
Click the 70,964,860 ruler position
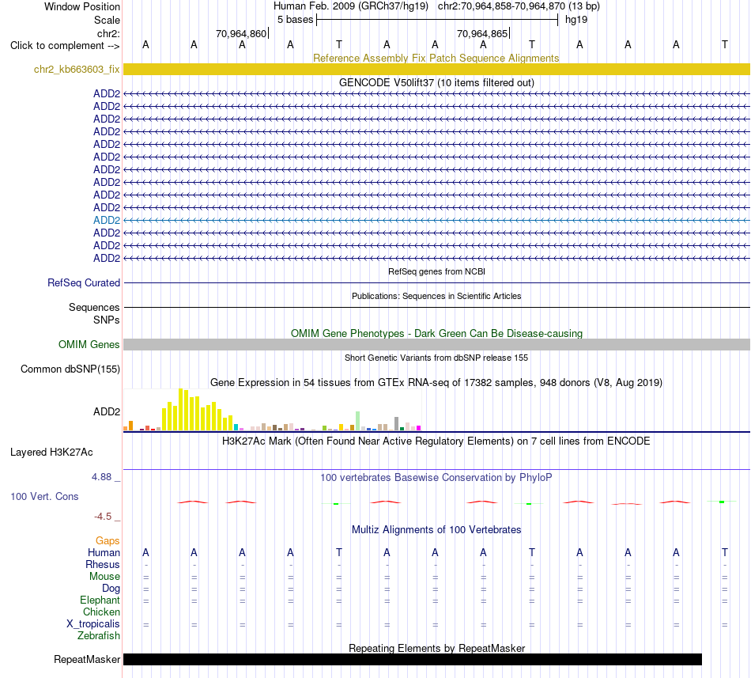(x=241, y=33)
